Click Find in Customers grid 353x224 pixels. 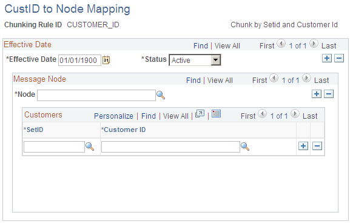coord(149,116)
